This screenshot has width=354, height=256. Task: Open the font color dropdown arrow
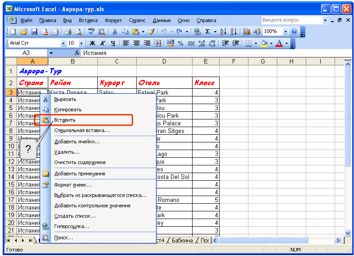pyautogui.click(x=286, y=43)
